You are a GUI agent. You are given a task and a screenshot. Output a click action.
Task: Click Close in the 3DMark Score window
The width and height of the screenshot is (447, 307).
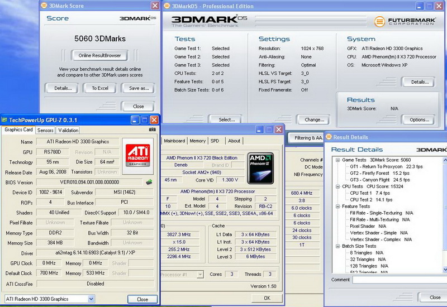pyautogui.click(x=138, y=106)
